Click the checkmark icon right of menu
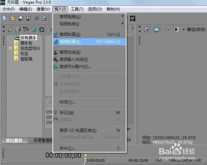This screenshot has width=207, height=165. 132,18
